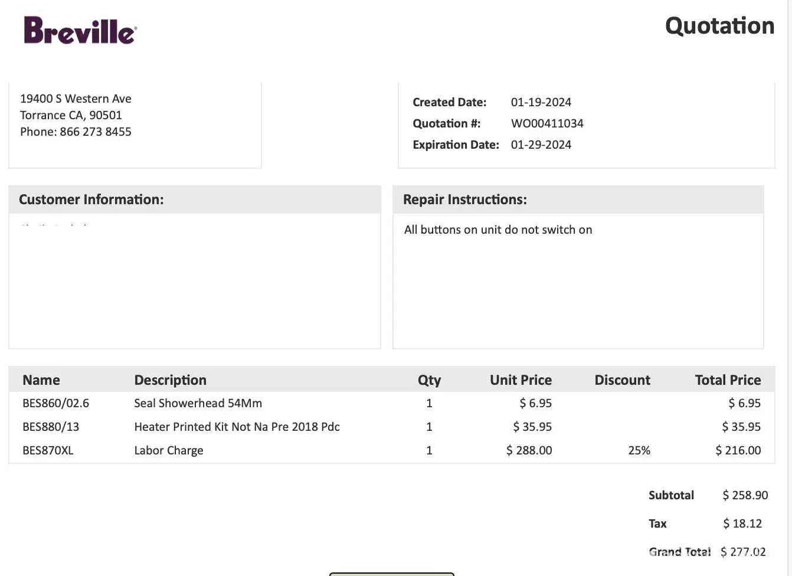Click the 19400 S Western Ave address line
This screenshot has height=576, width=792.
click(x=76, y=99)
